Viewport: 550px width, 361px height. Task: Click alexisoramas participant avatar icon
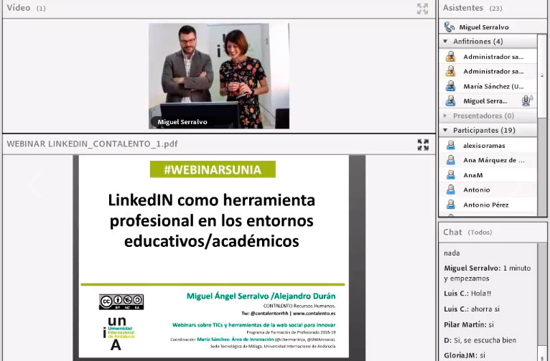pos(450,145)
